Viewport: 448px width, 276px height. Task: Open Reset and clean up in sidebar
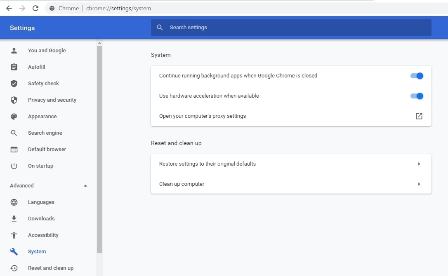(x=51, y=268)
